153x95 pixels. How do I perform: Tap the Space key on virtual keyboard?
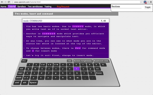[x=33, y=83]
